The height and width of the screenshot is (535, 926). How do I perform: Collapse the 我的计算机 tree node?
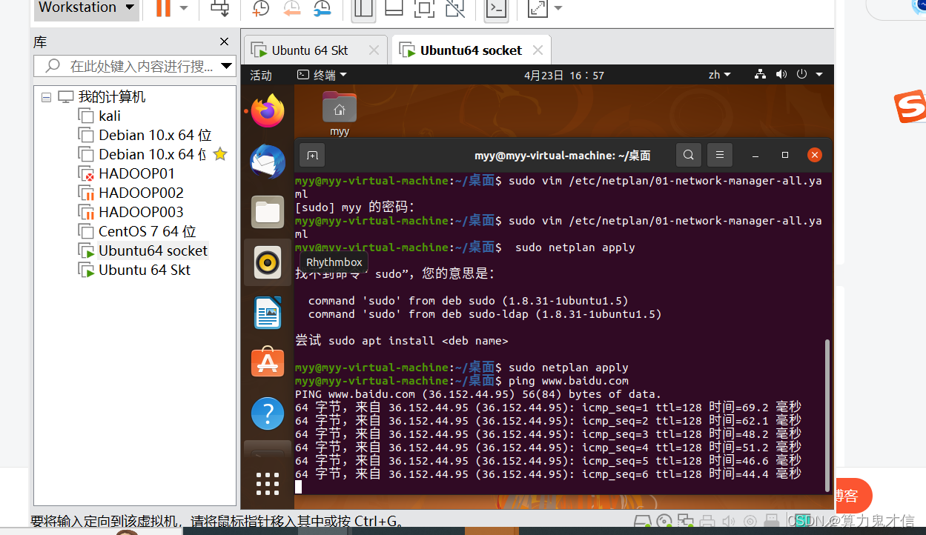(45, 96)
